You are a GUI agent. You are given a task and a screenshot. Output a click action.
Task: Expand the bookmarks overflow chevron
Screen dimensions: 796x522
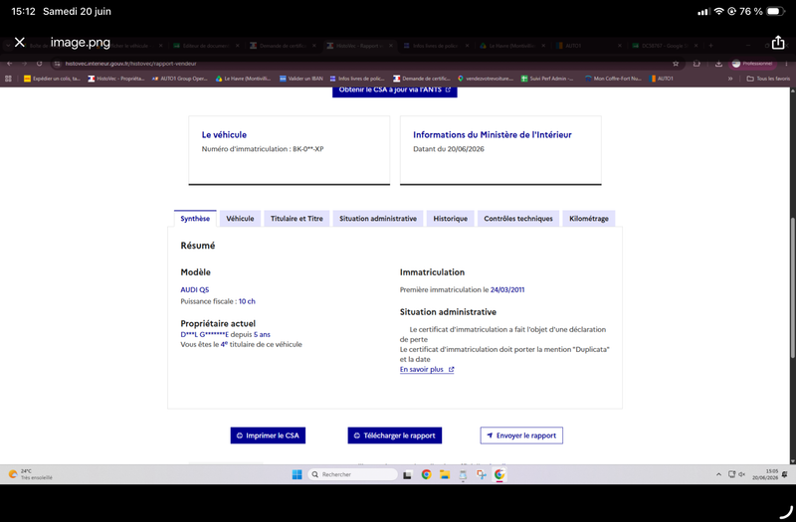coord(730,79)
